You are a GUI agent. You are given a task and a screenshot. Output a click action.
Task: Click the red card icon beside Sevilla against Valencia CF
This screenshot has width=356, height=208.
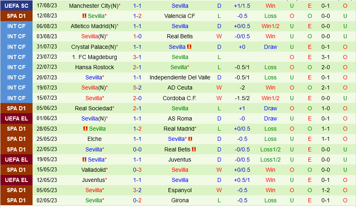pyautogui.click(x=84, y=16)
